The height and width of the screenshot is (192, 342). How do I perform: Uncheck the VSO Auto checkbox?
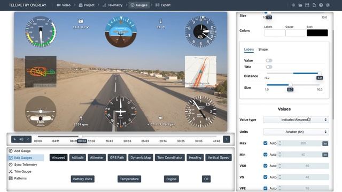[265, 166]
